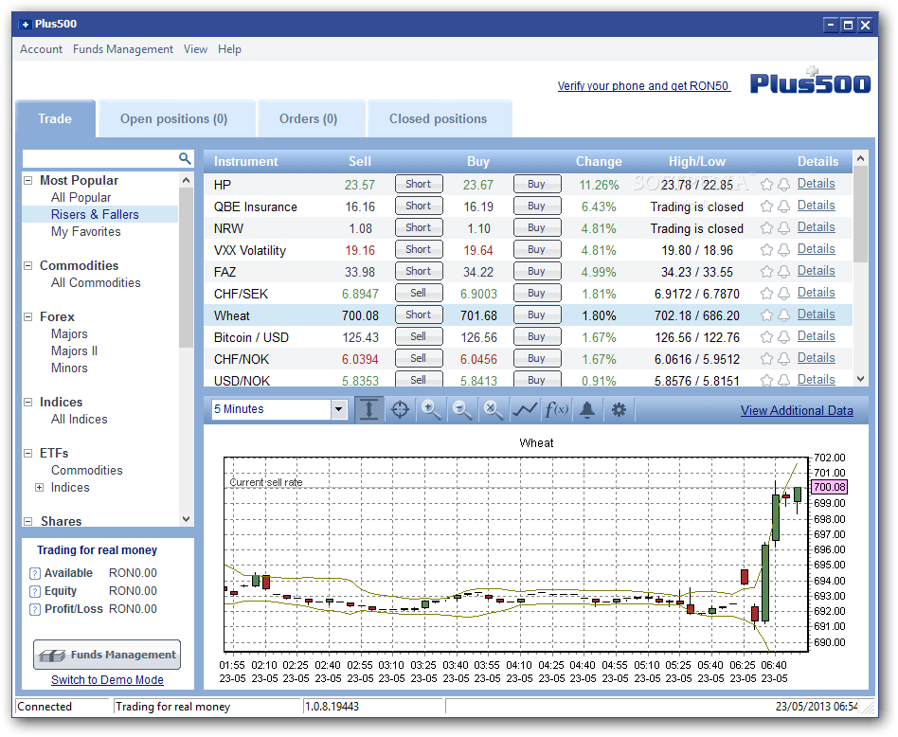Click the help icon beside Available

[x=35, y=573]
